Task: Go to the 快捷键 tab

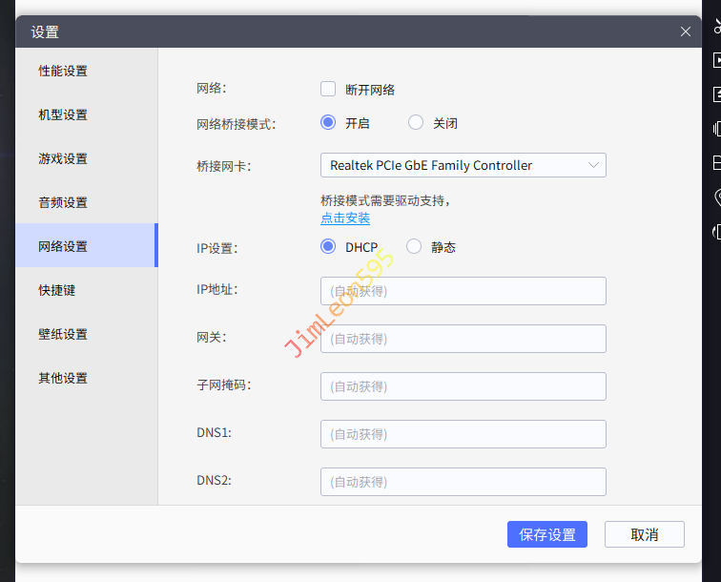Action: coord(57,290)
